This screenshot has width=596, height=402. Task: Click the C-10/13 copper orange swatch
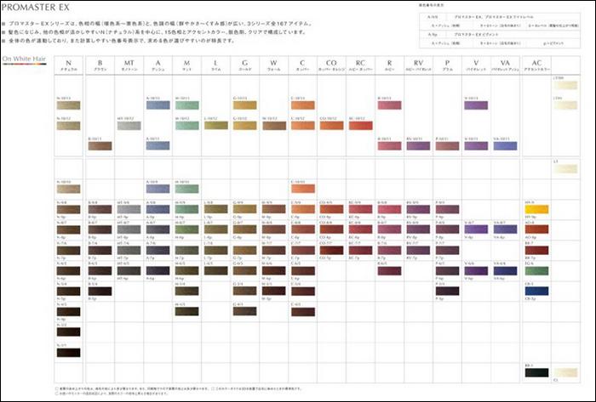point(303,105)
